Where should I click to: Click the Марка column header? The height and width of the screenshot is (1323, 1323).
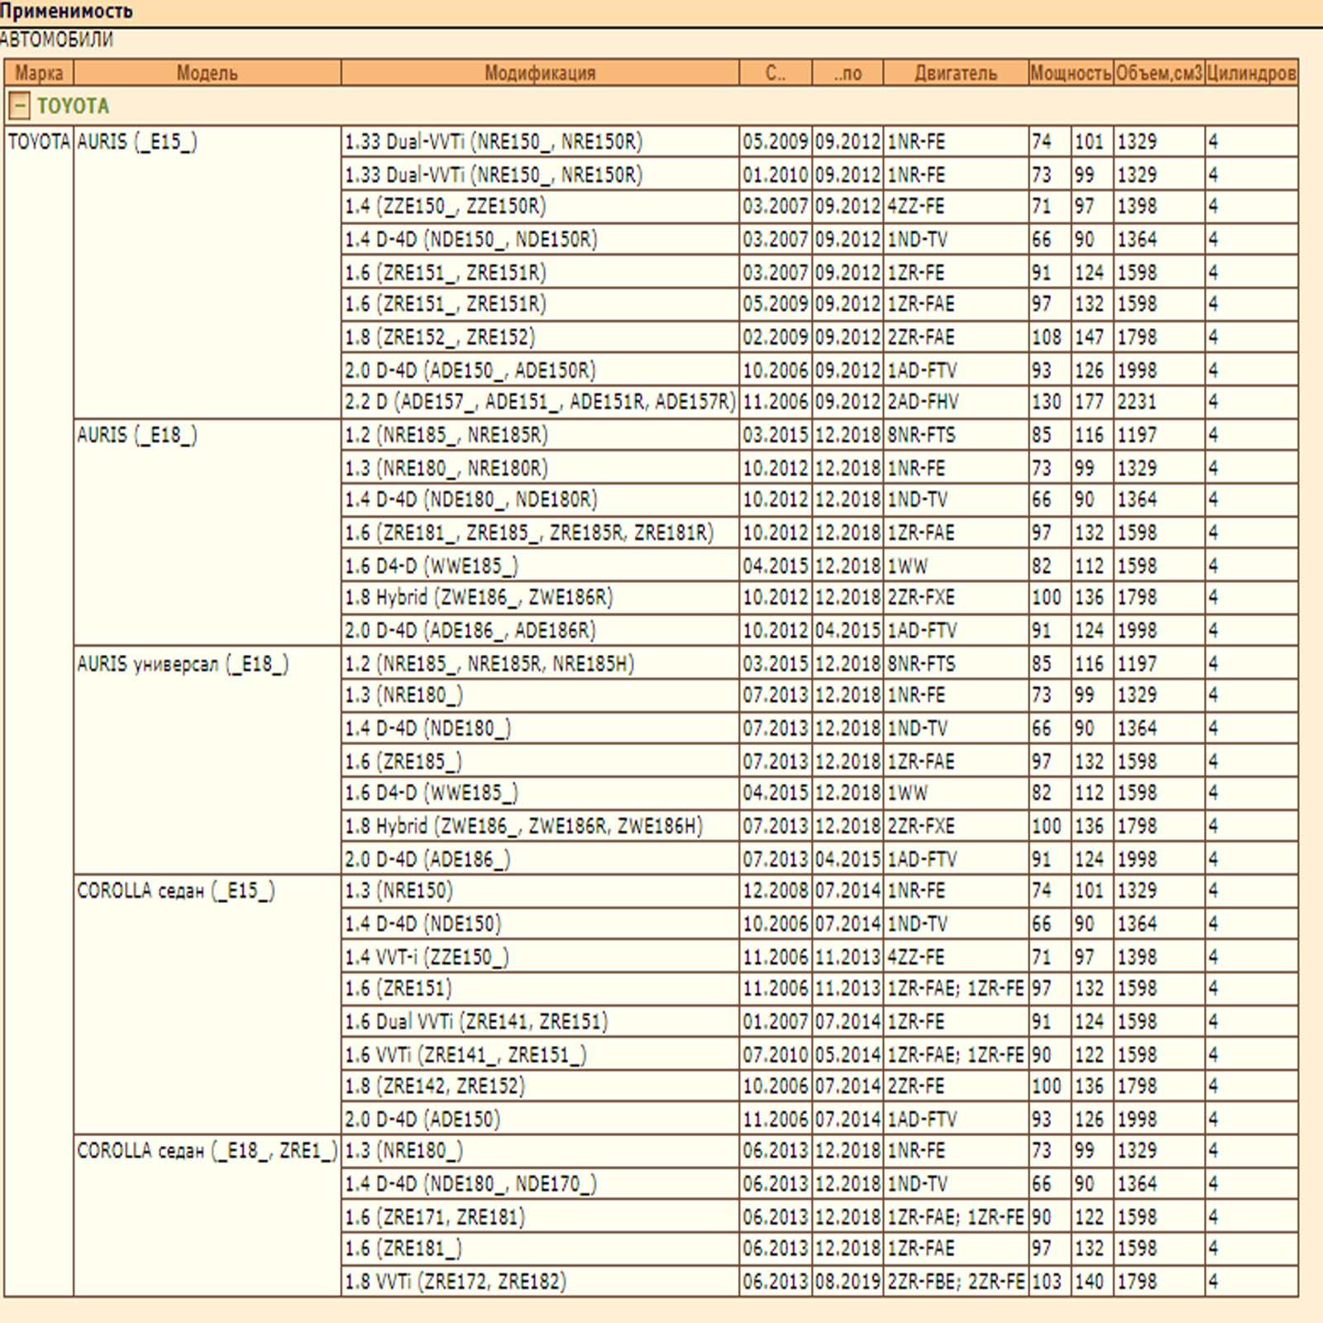click(x=39, y=73)
